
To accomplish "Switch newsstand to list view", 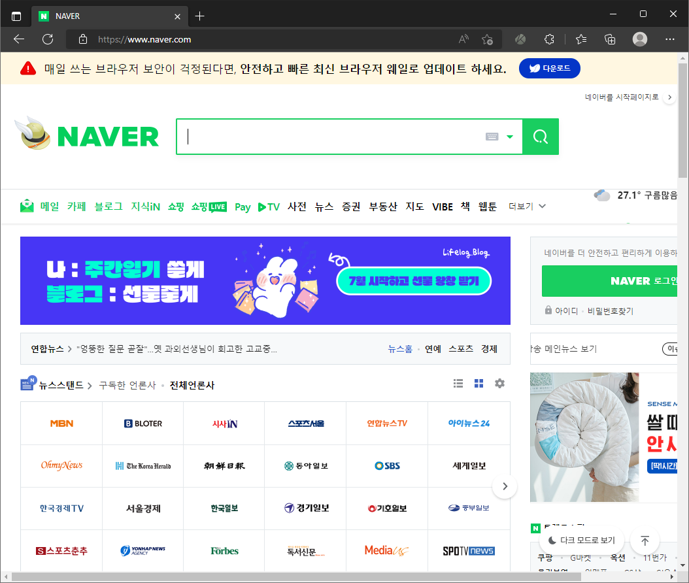I will (x=458, y=384).
